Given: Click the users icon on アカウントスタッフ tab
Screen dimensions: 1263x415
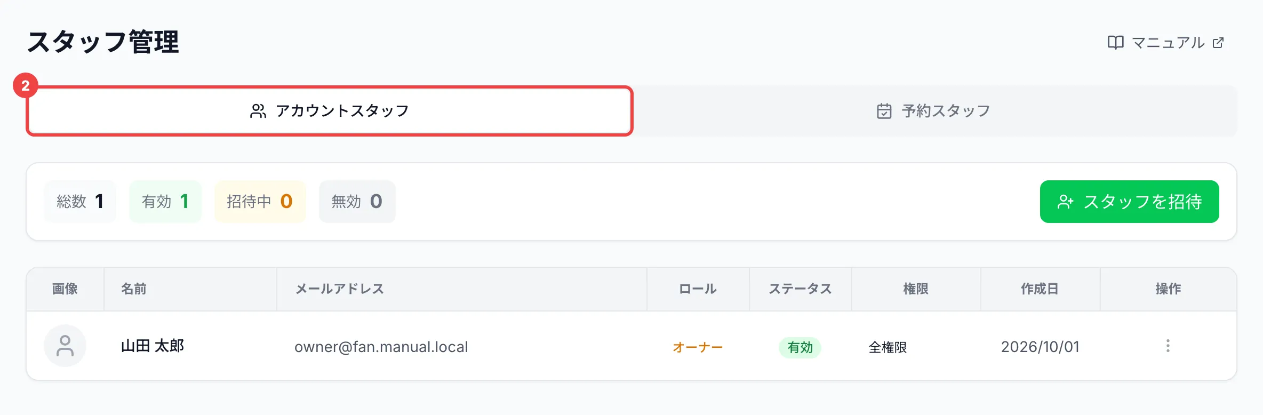Looking at the screenshot, I should coord(258,111).
